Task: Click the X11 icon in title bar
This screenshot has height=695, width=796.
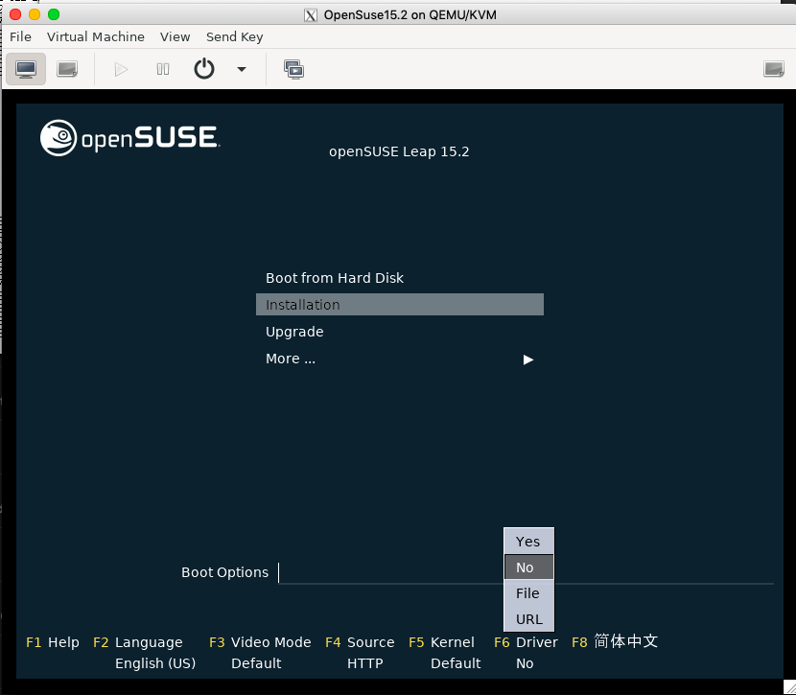Action: [311, 15]
